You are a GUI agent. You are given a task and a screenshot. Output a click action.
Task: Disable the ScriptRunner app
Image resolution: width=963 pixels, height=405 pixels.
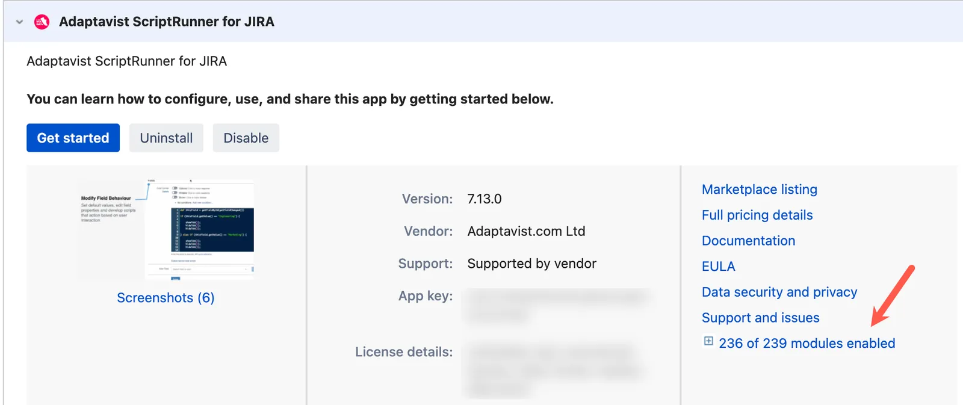coord(246,138)
